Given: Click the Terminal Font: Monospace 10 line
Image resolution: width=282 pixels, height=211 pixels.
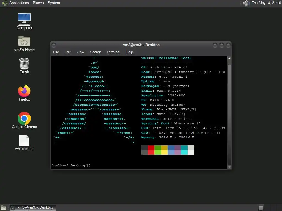Looking at the screenshot, I should [171, 123].
